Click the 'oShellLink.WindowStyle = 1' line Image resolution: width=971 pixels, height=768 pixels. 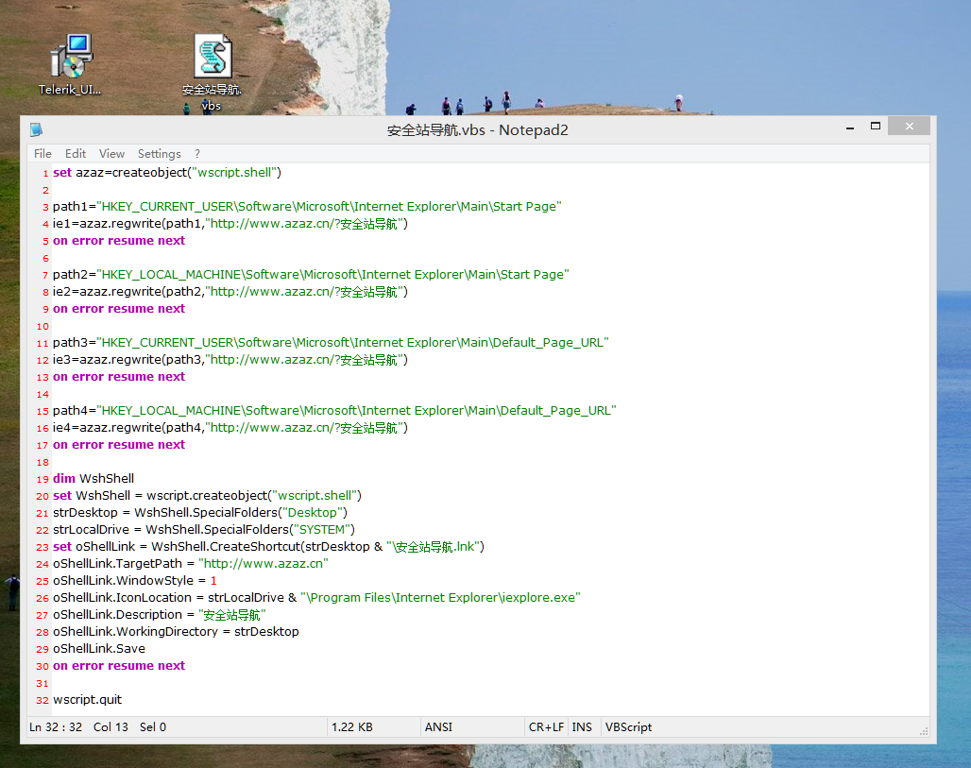pos(135,581)
